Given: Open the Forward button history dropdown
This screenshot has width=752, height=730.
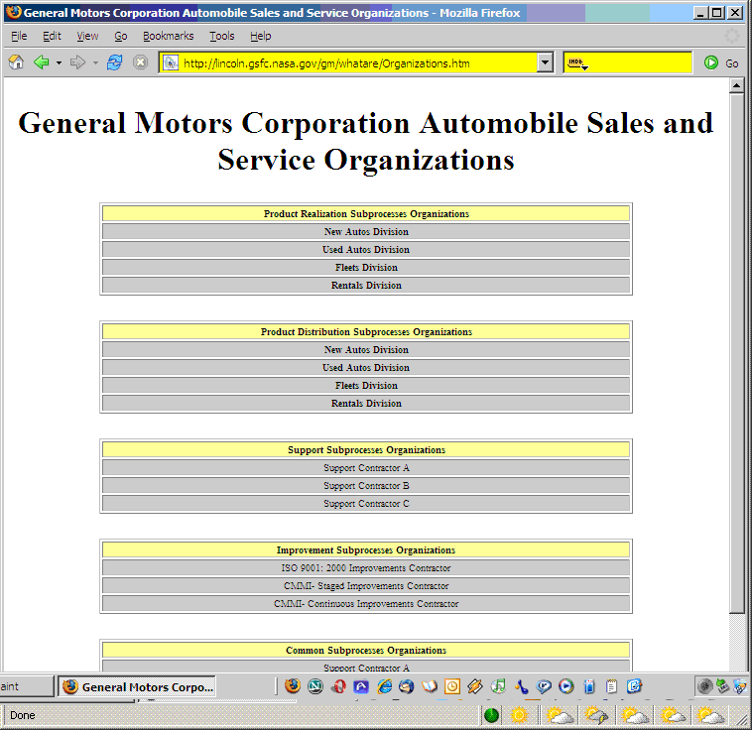Looking at the screenshot, I should pos(95,62).
